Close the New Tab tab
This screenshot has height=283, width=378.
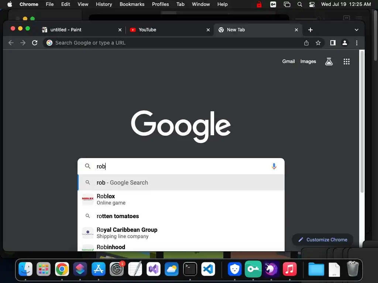[x=296, y=30]
